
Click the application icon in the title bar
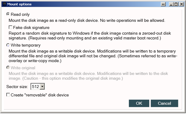(4, 4)
